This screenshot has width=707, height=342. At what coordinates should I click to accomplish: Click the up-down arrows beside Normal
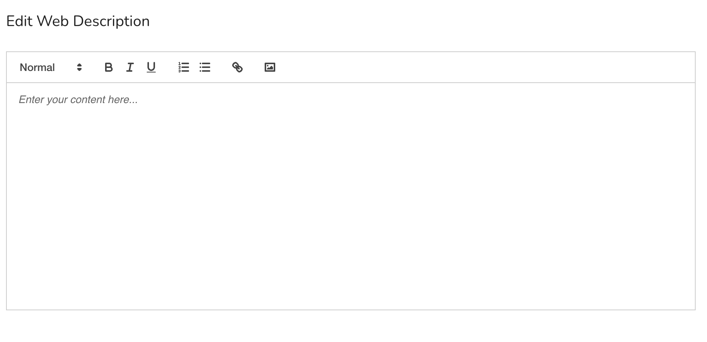click(79, 67)
